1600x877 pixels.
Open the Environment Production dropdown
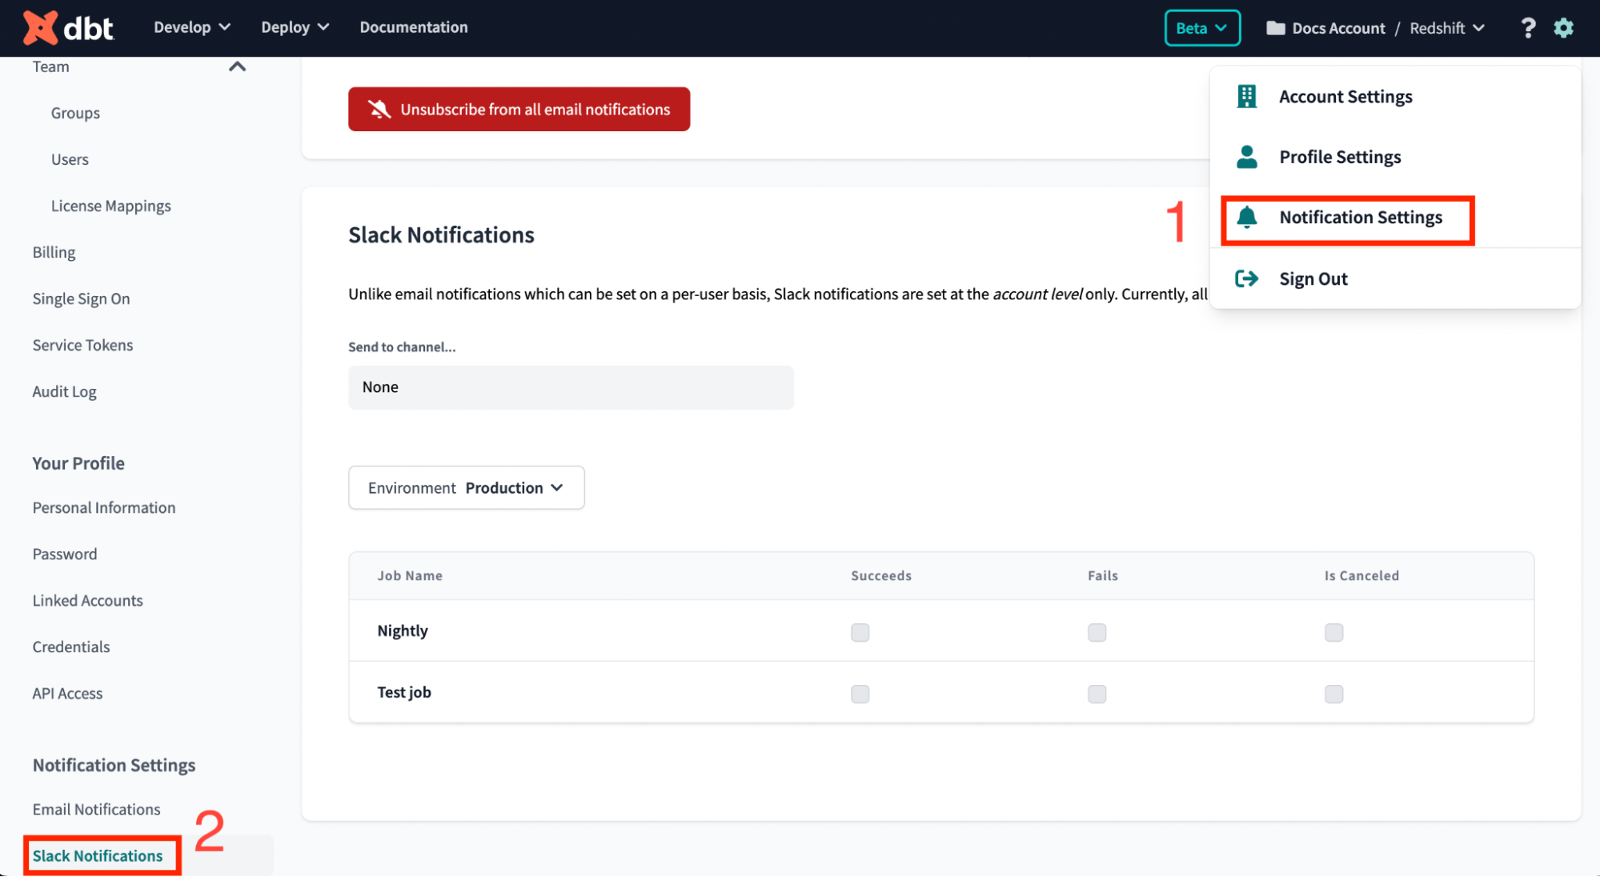(x=466, y=487)
